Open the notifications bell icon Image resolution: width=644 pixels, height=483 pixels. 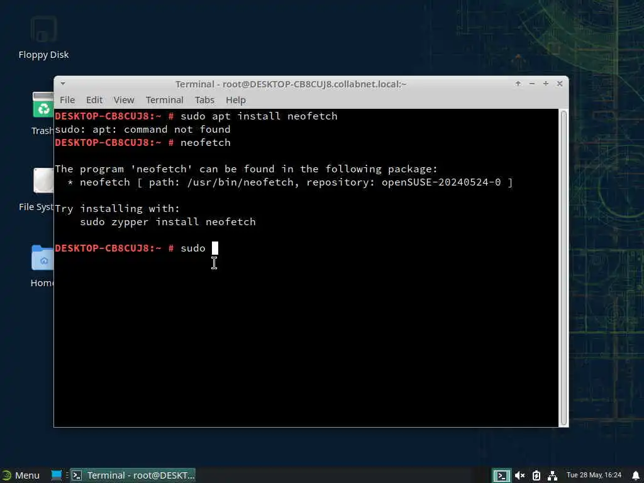coord(635,475)
